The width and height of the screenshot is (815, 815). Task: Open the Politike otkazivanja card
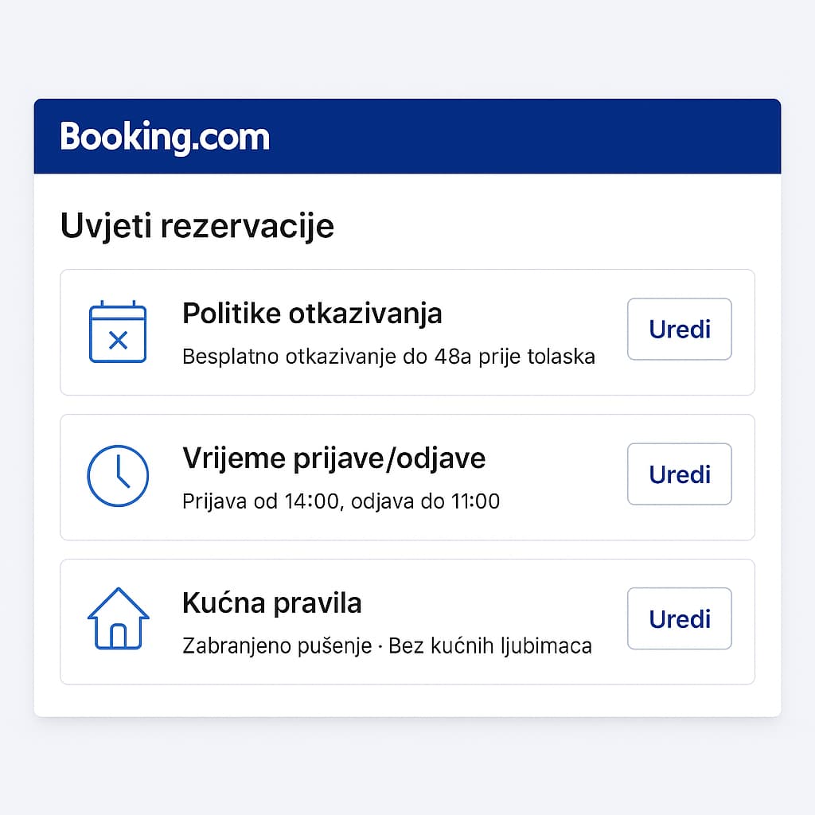(407, 332)
